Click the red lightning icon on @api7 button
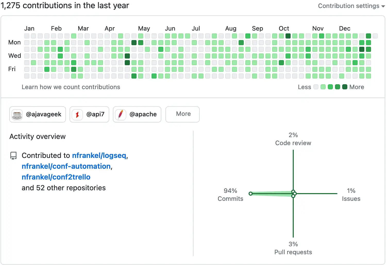386x265 pixels. [x=77, y=115]
